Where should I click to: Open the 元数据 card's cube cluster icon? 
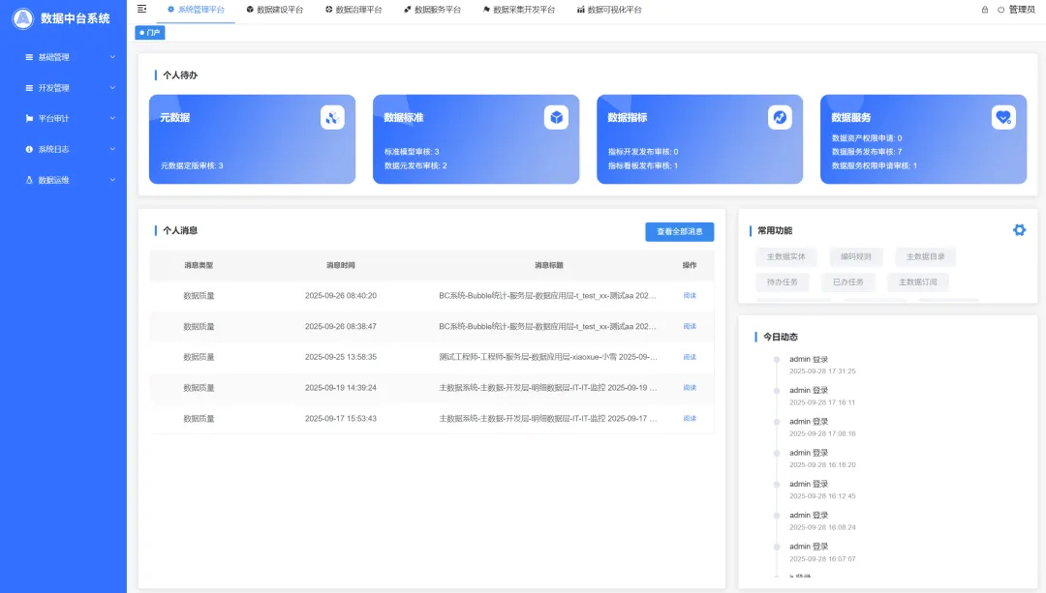(332, 118)
